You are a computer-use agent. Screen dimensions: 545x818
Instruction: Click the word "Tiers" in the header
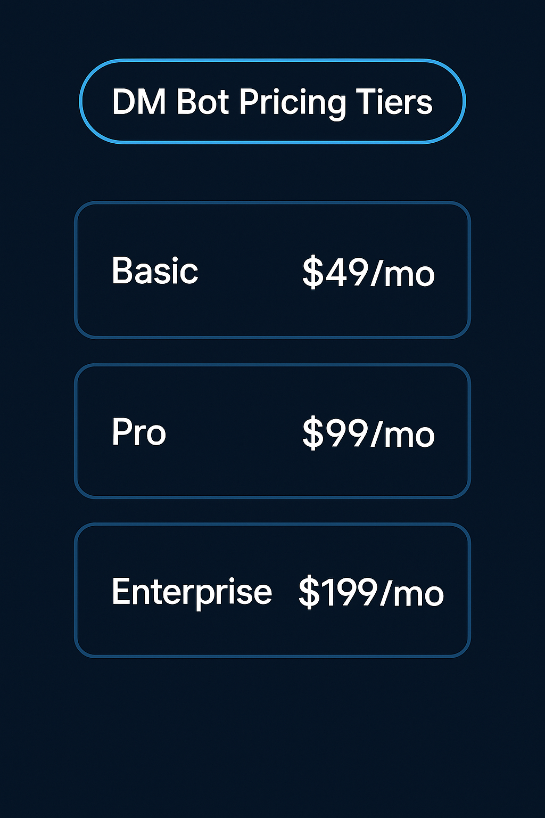coord(394,102)
